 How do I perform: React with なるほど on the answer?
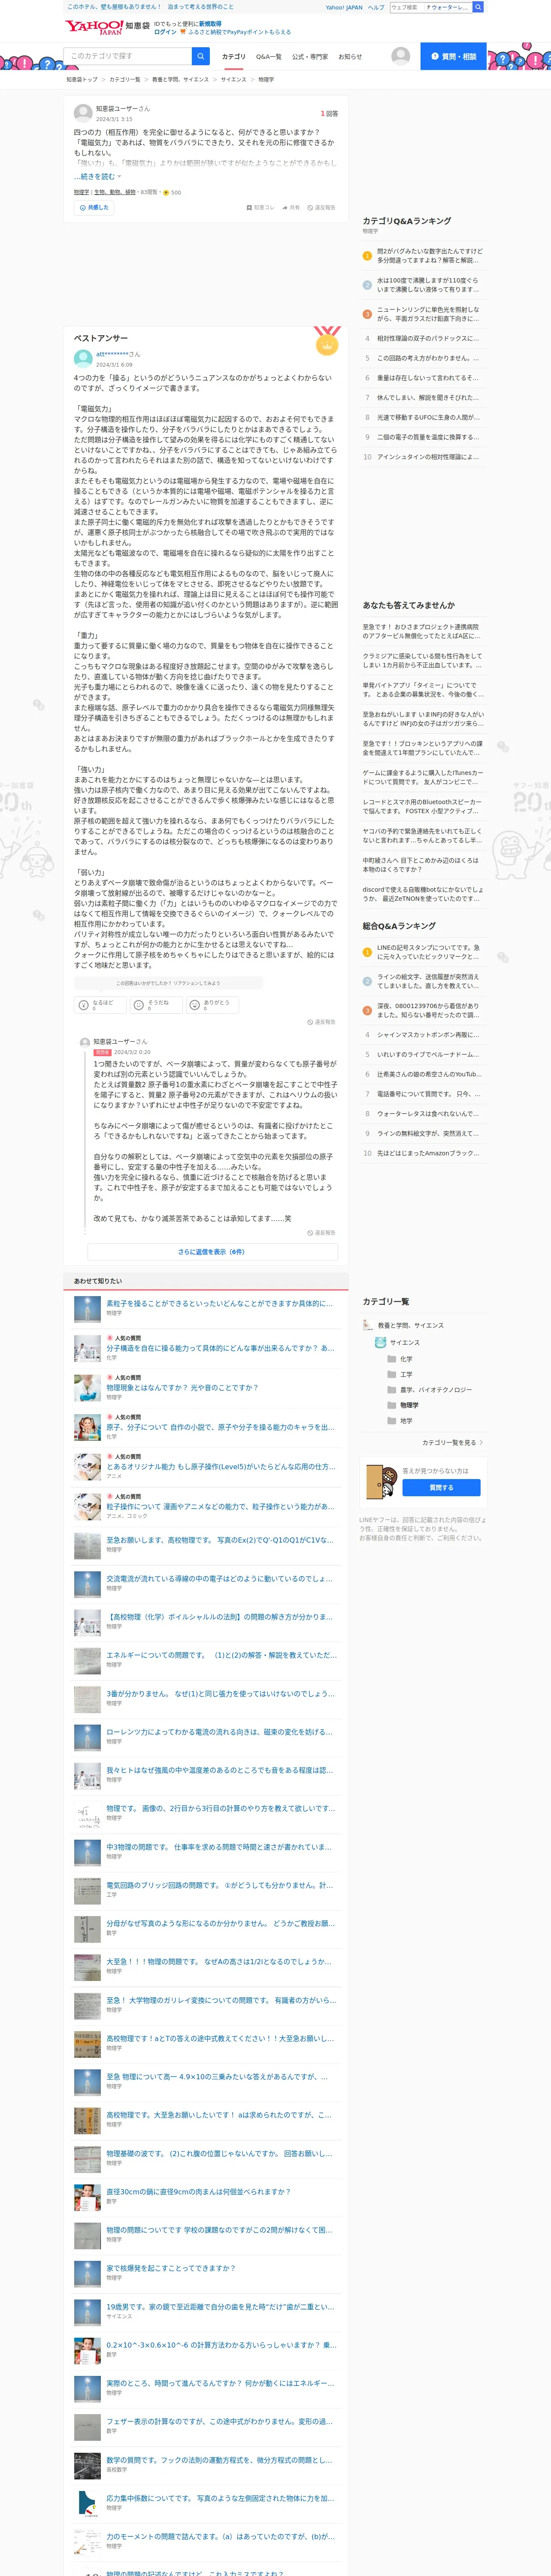point(101,1005)
